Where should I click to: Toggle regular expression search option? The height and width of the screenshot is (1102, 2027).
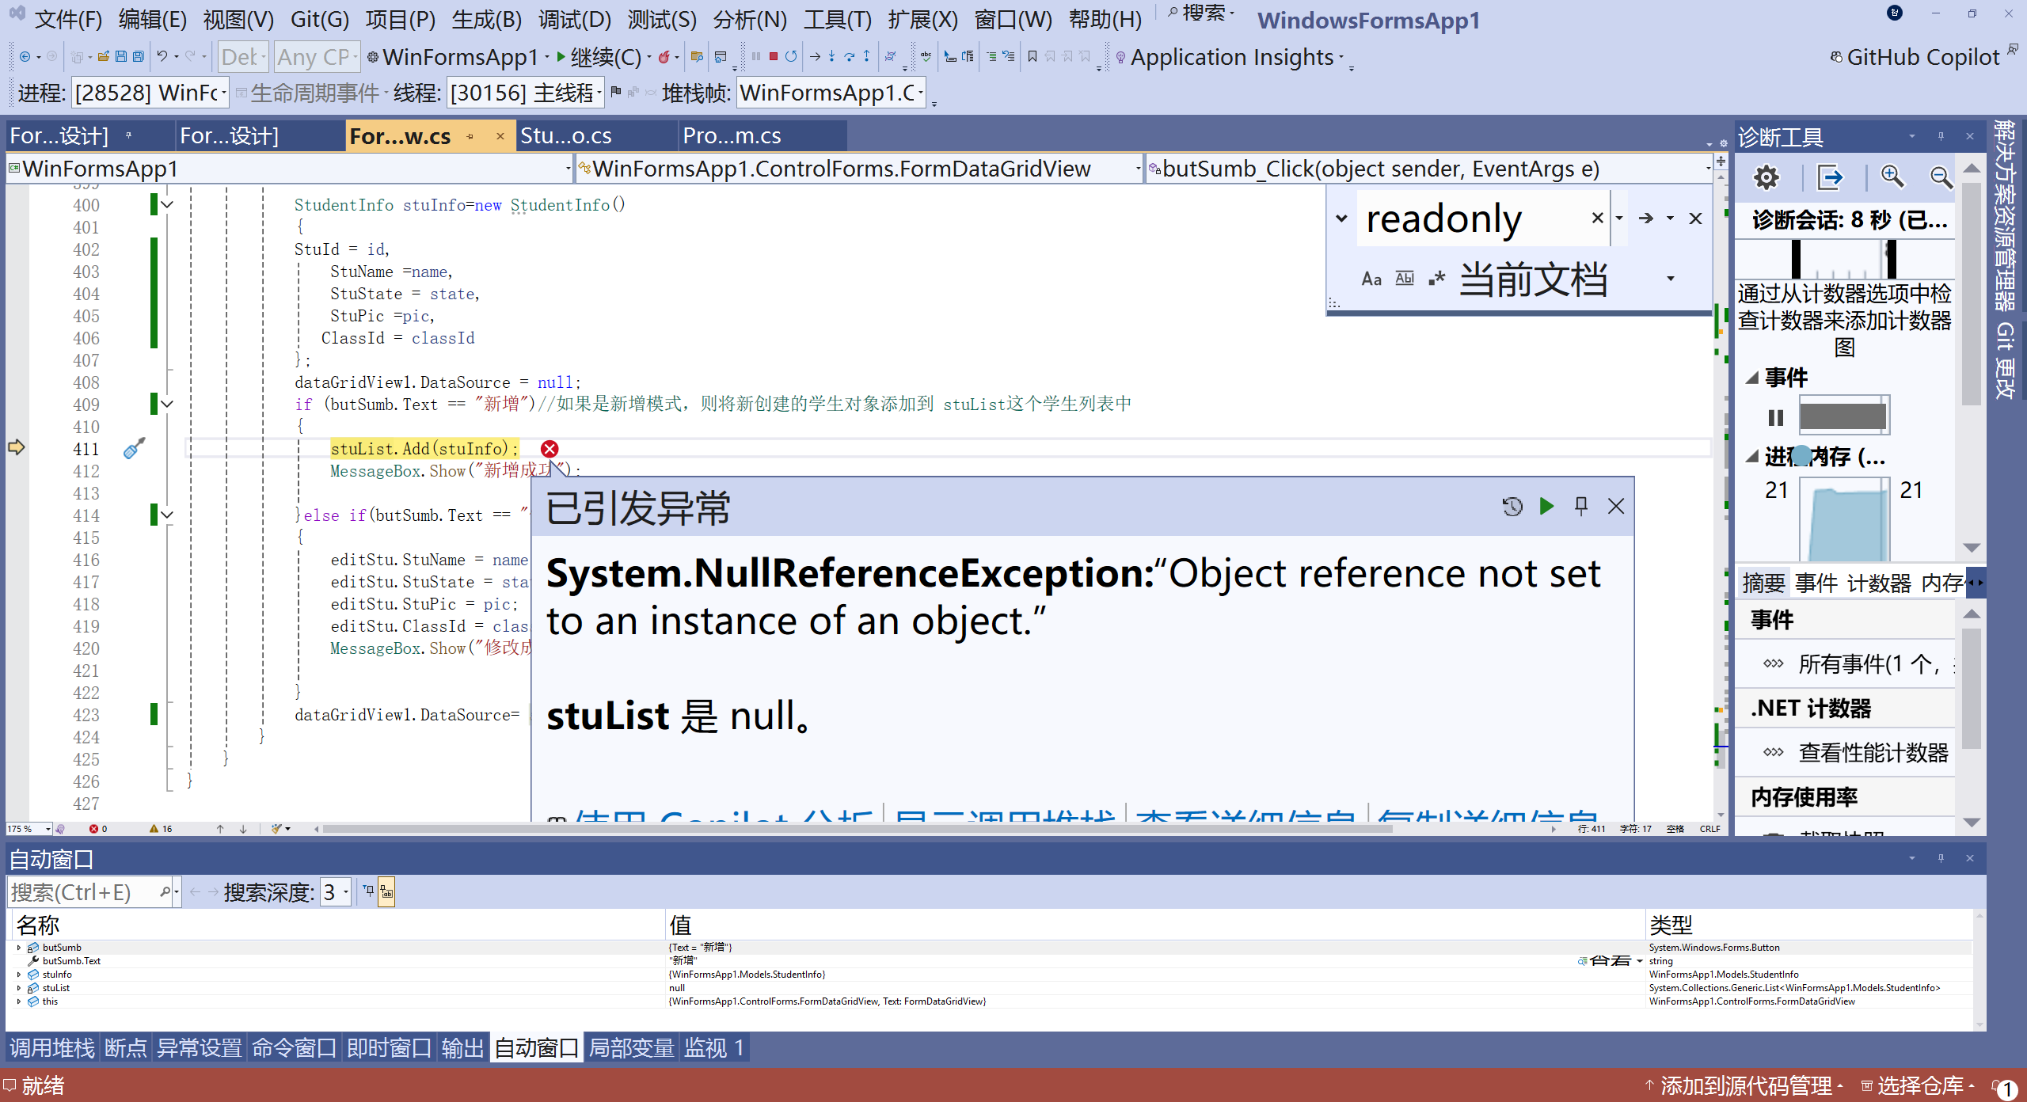[1436, 279]
